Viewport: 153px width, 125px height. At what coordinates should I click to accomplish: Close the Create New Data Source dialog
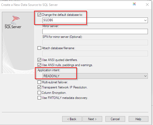(147, 5)
